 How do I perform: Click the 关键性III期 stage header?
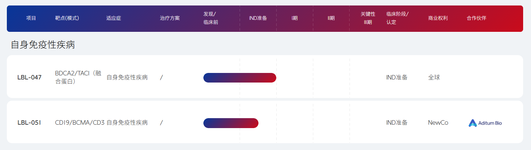click(368, 18)
